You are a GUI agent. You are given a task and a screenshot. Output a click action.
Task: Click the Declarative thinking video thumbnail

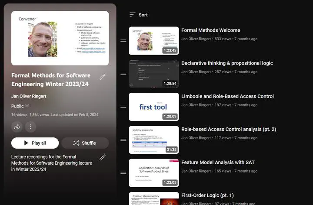pos(154,74)
